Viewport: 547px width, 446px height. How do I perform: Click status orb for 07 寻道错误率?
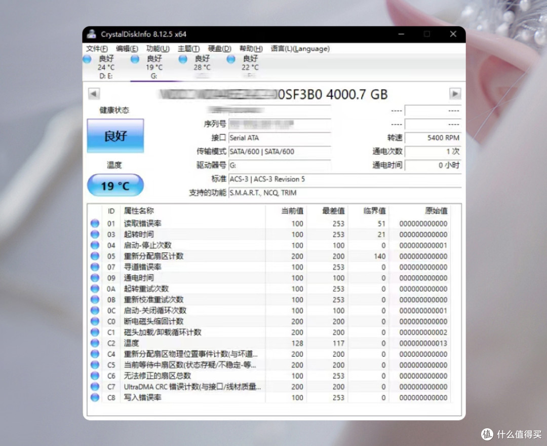95,267
